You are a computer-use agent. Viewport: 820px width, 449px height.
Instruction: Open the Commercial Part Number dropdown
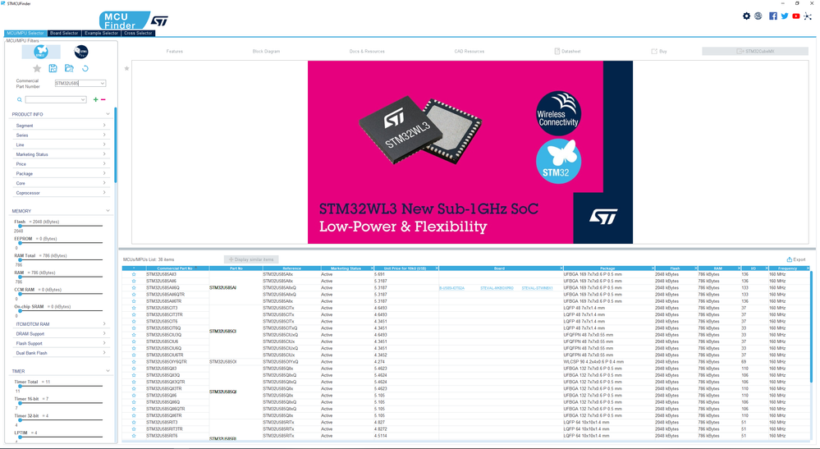[x=103, y=83]
